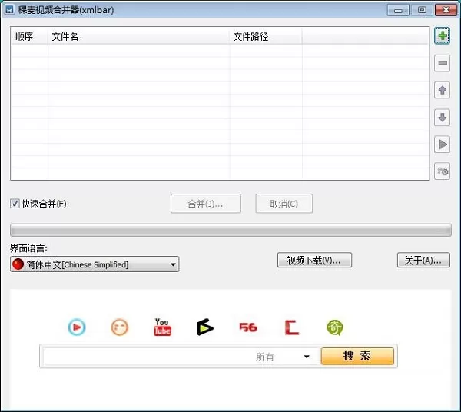Sort by the 顺序 column header
This screenshot has width=461, height=412.
click(x=29, y=36)
